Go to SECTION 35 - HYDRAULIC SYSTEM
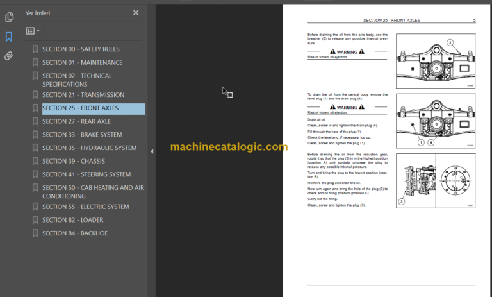The height and width of the screenshot is (297, 492). [90, 148]
